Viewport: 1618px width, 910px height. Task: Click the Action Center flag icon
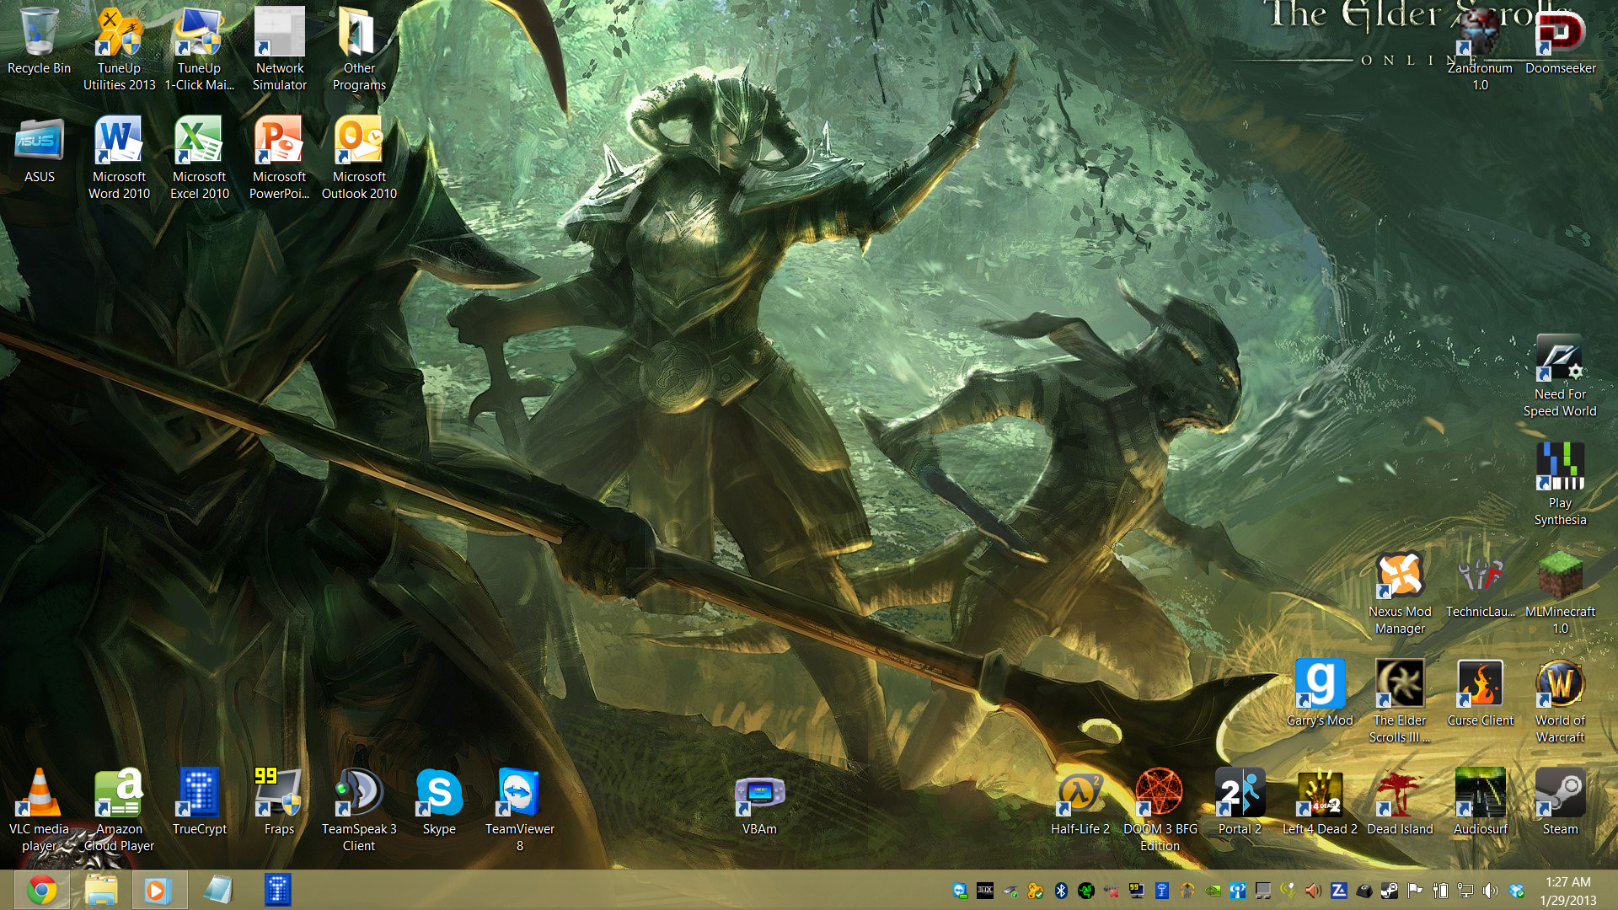[x=1415, y=891]
